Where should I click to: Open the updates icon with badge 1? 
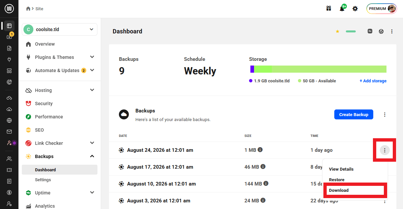click(x=9, y=37)
